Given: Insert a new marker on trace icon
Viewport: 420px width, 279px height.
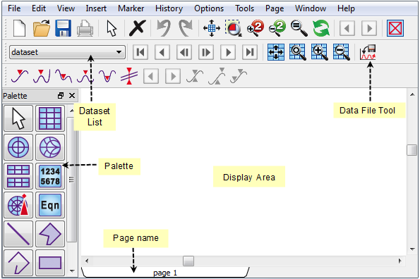Looking at the screenshot, I should point(19,76).
